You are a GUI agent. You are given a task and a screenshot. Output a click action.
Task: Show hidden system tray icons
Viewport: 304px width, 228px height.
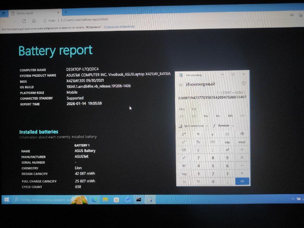pyautogui.click(x=292, y=199)
